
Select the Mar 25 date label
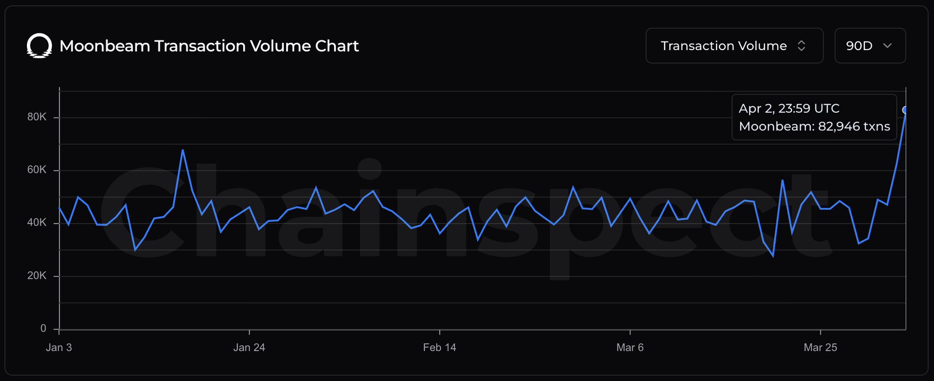point(820,347)
